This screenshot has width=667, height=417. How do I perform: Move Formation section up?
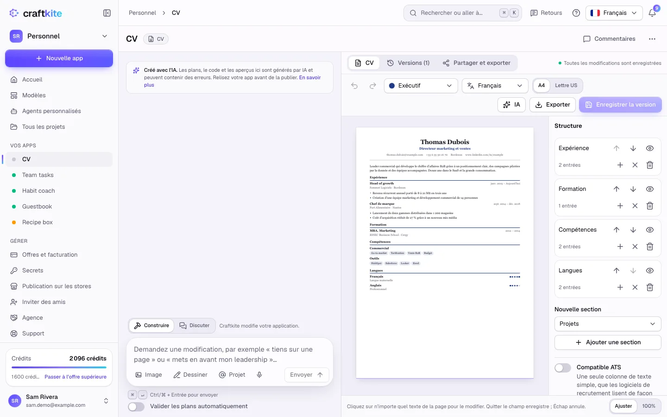[617, 189]
